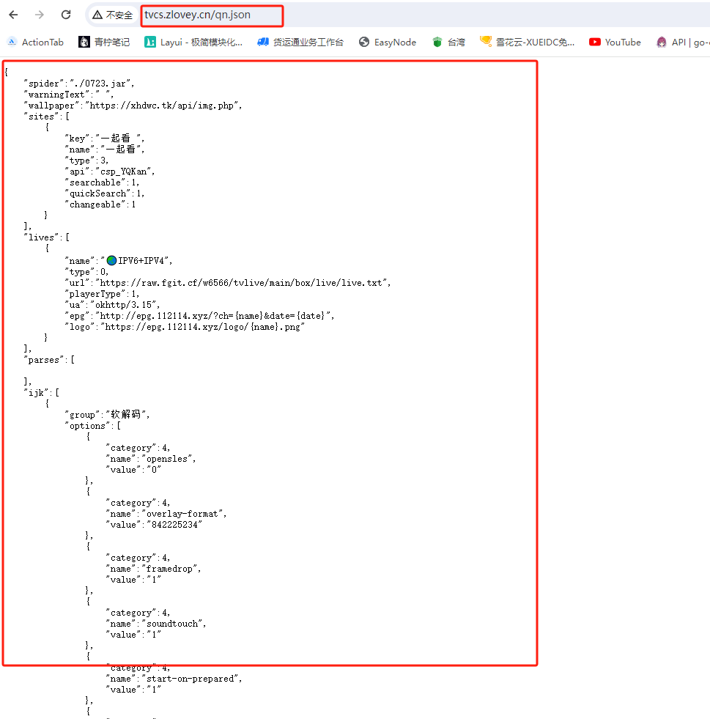Click the live.txt URL in lives section
The image size is (710, 719).
click(242, 283)
